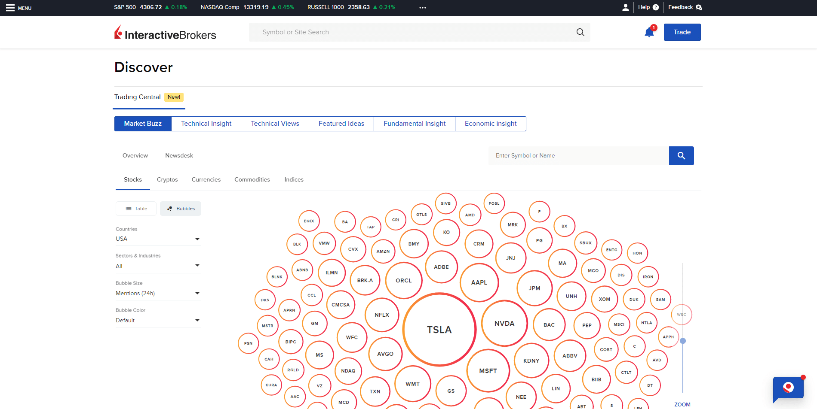
Task: Select the BMY bubble
Action: (414, 244)
